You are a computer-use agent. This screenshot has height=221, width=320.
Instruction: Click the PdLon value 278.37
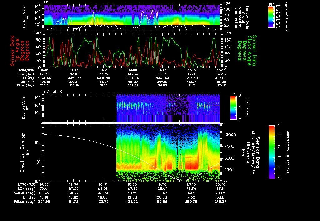[220, 201]
